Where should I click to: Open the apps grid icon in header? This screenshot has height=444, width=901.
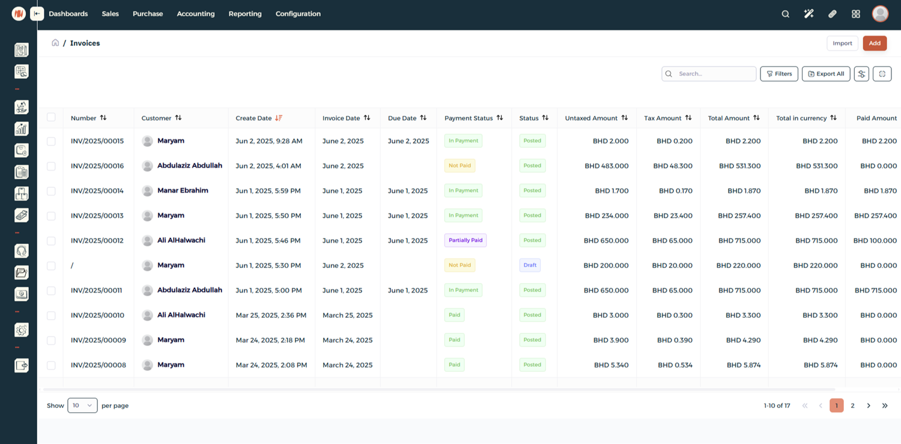pyautogui.click(x=856, y=14)
